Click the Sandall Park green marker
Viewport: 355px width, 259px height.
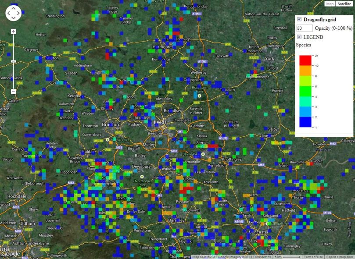pyautogui.click(x=267, y=224)
